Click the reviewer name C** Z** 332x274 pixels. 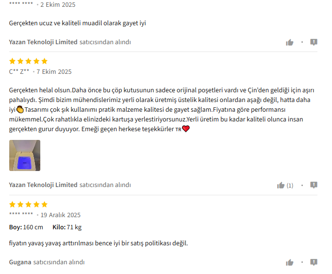[x=19, y=71]
